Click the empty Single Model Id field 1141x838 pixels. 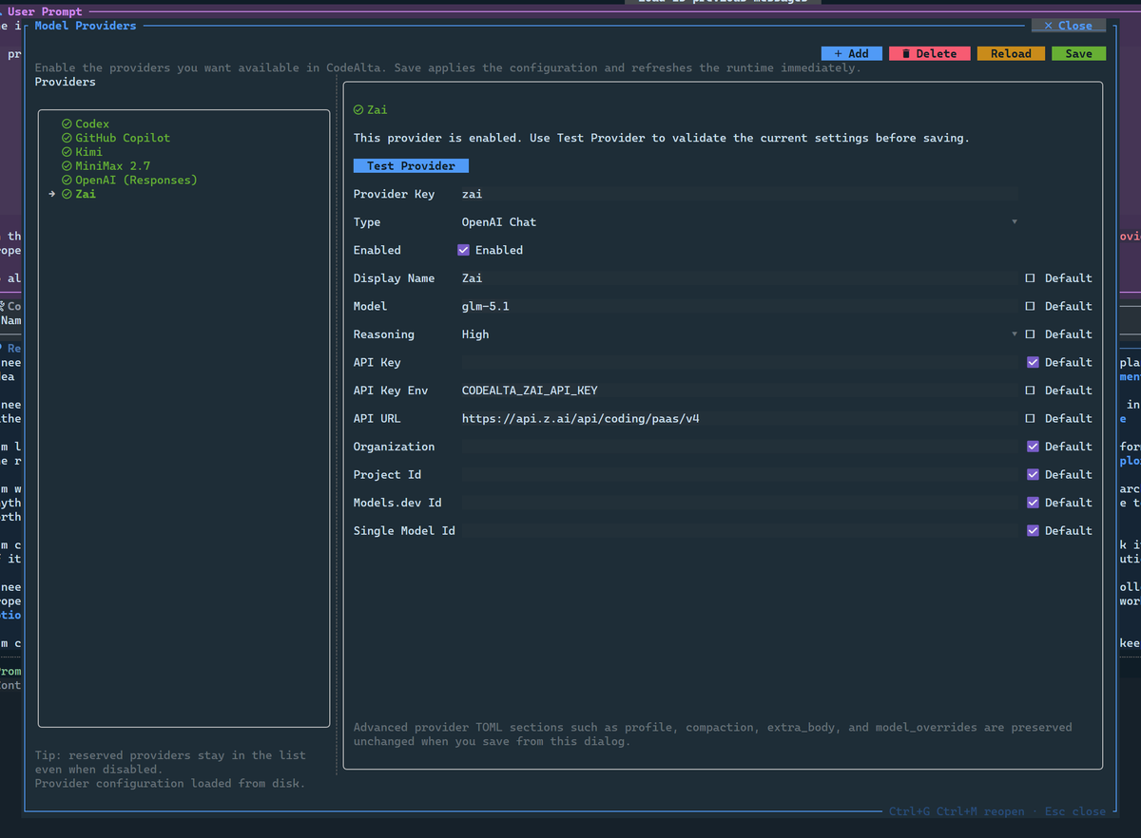739,530
